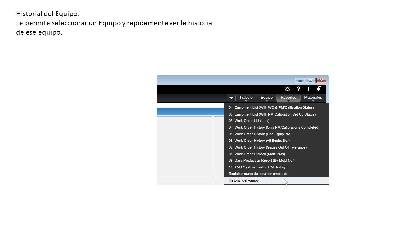Click the logout exit icon
411x231 pixels.
(319, 89)
